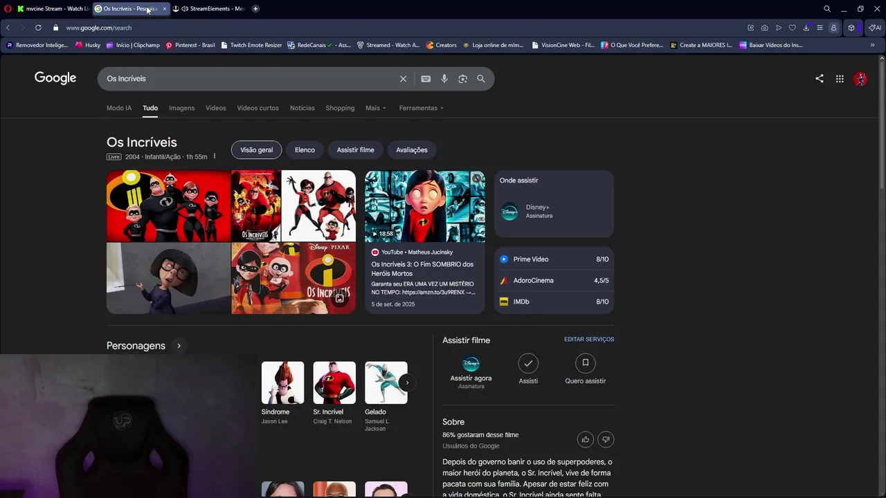Screen dimensions: 886x498
Task: Open AdoroCinema 4,5/5 rating row
Action: tap(554, 281)
